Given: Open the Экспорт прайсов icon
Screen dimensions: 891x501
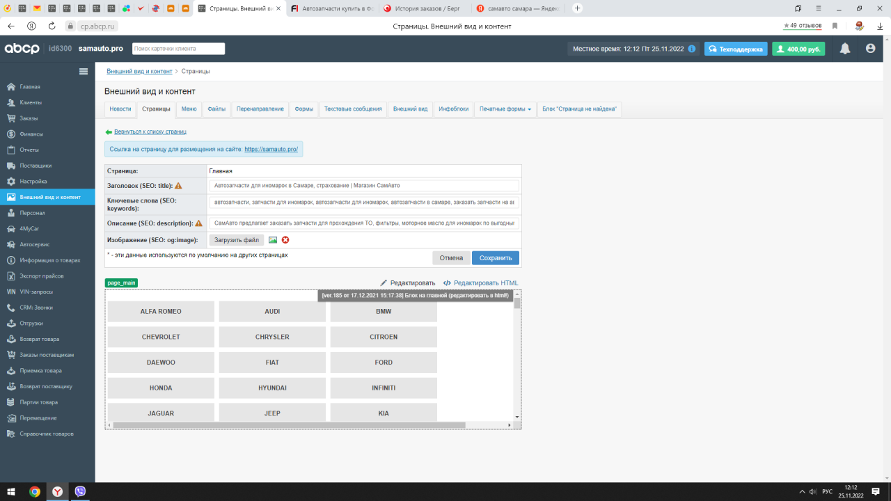Looking at the screenshot, I should (10, 276).
